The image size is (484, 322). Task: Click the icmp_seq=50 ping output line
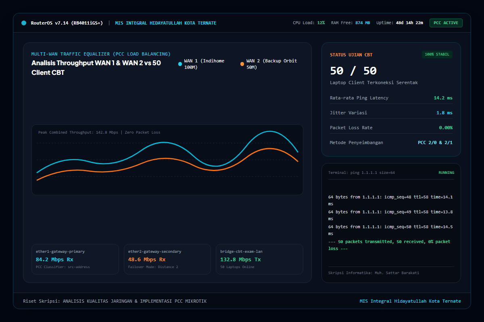(390, 230)
